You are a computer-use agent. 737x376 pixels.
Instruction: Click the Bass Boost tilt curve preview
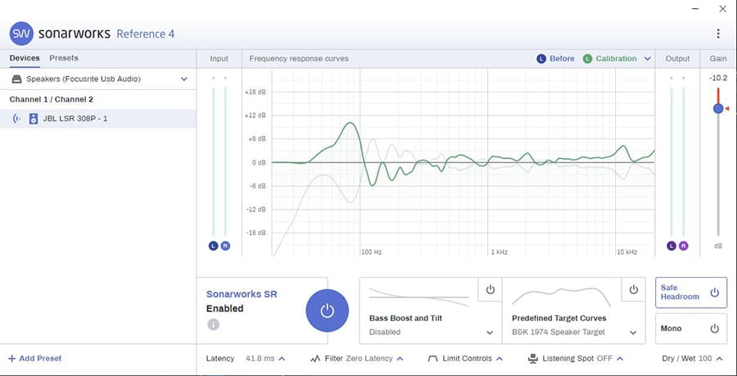point(418,297)
